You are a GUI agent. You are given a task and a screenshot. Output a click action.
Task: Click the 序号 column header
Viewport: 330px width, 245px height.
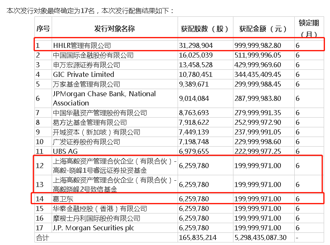click(43, 29)
